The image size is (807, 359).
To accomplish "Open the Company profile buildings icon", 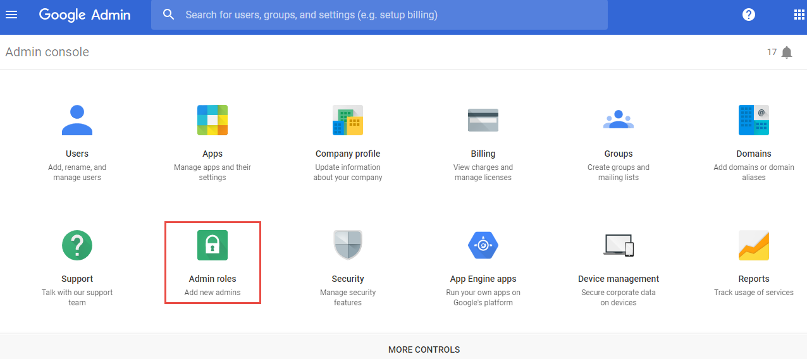I will click(348, 120).
